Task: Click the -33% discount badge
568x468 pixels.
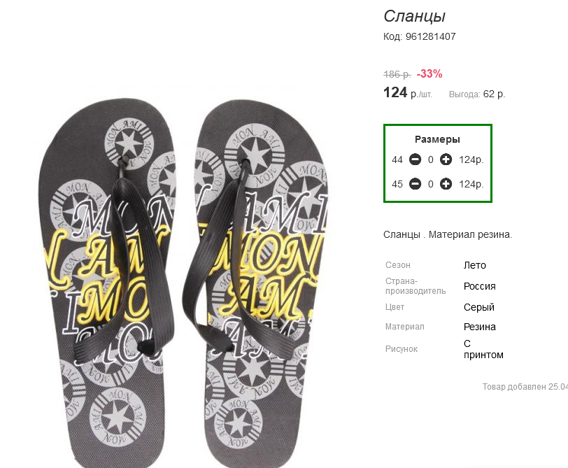Action: point(429,74)
